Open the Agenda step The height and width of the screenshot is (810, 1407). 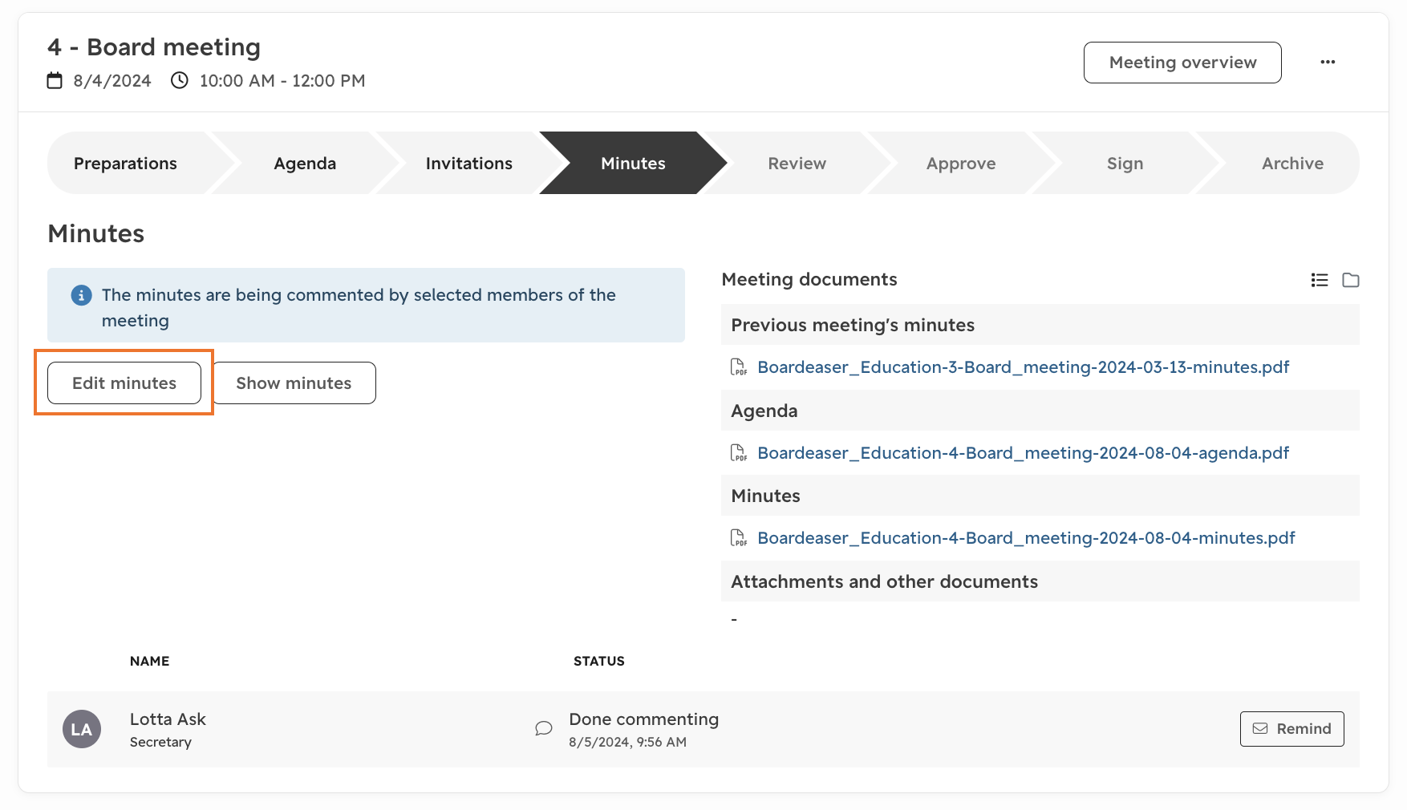coord(305,163)
